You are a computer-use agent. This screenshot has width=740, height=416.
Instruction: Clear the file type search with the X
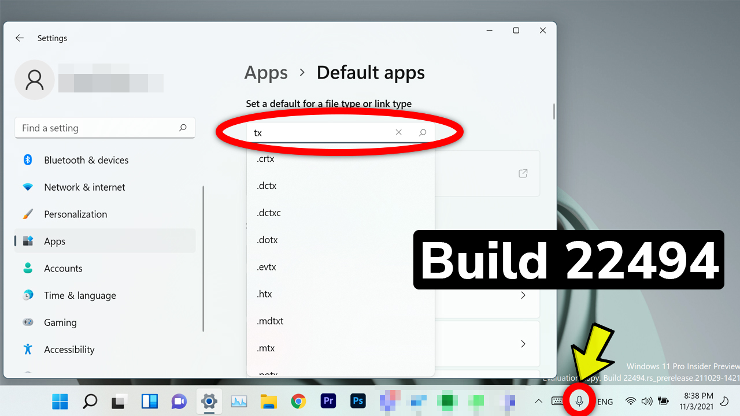(x=399, y=132)
